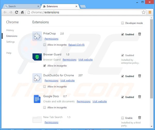The image size is (155, 130).
Task: View PriceChop Permissions
Action: point(51,39)
